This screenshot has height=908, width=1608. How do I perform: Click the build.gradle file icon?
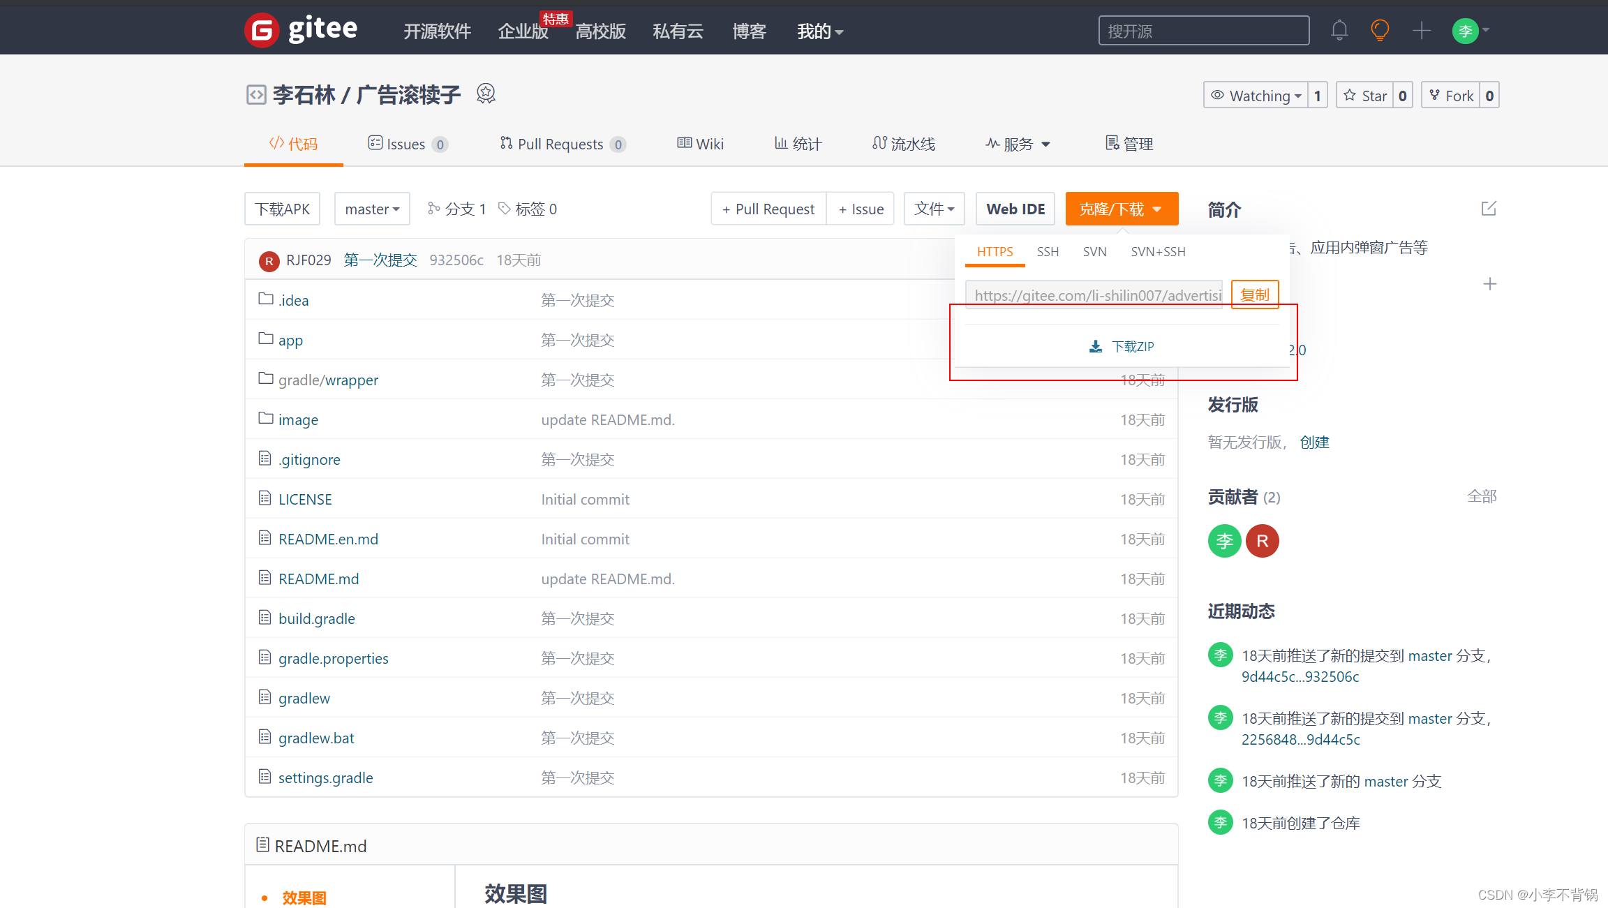pos(265,618)
